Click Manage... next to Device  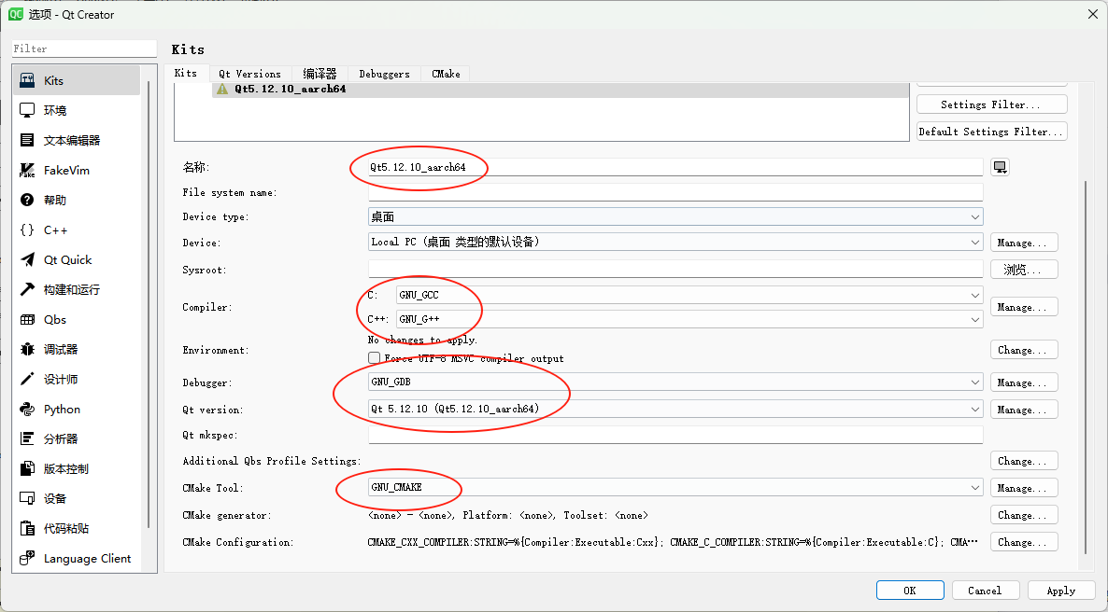pyautogui.click(x=1024, y=243)
